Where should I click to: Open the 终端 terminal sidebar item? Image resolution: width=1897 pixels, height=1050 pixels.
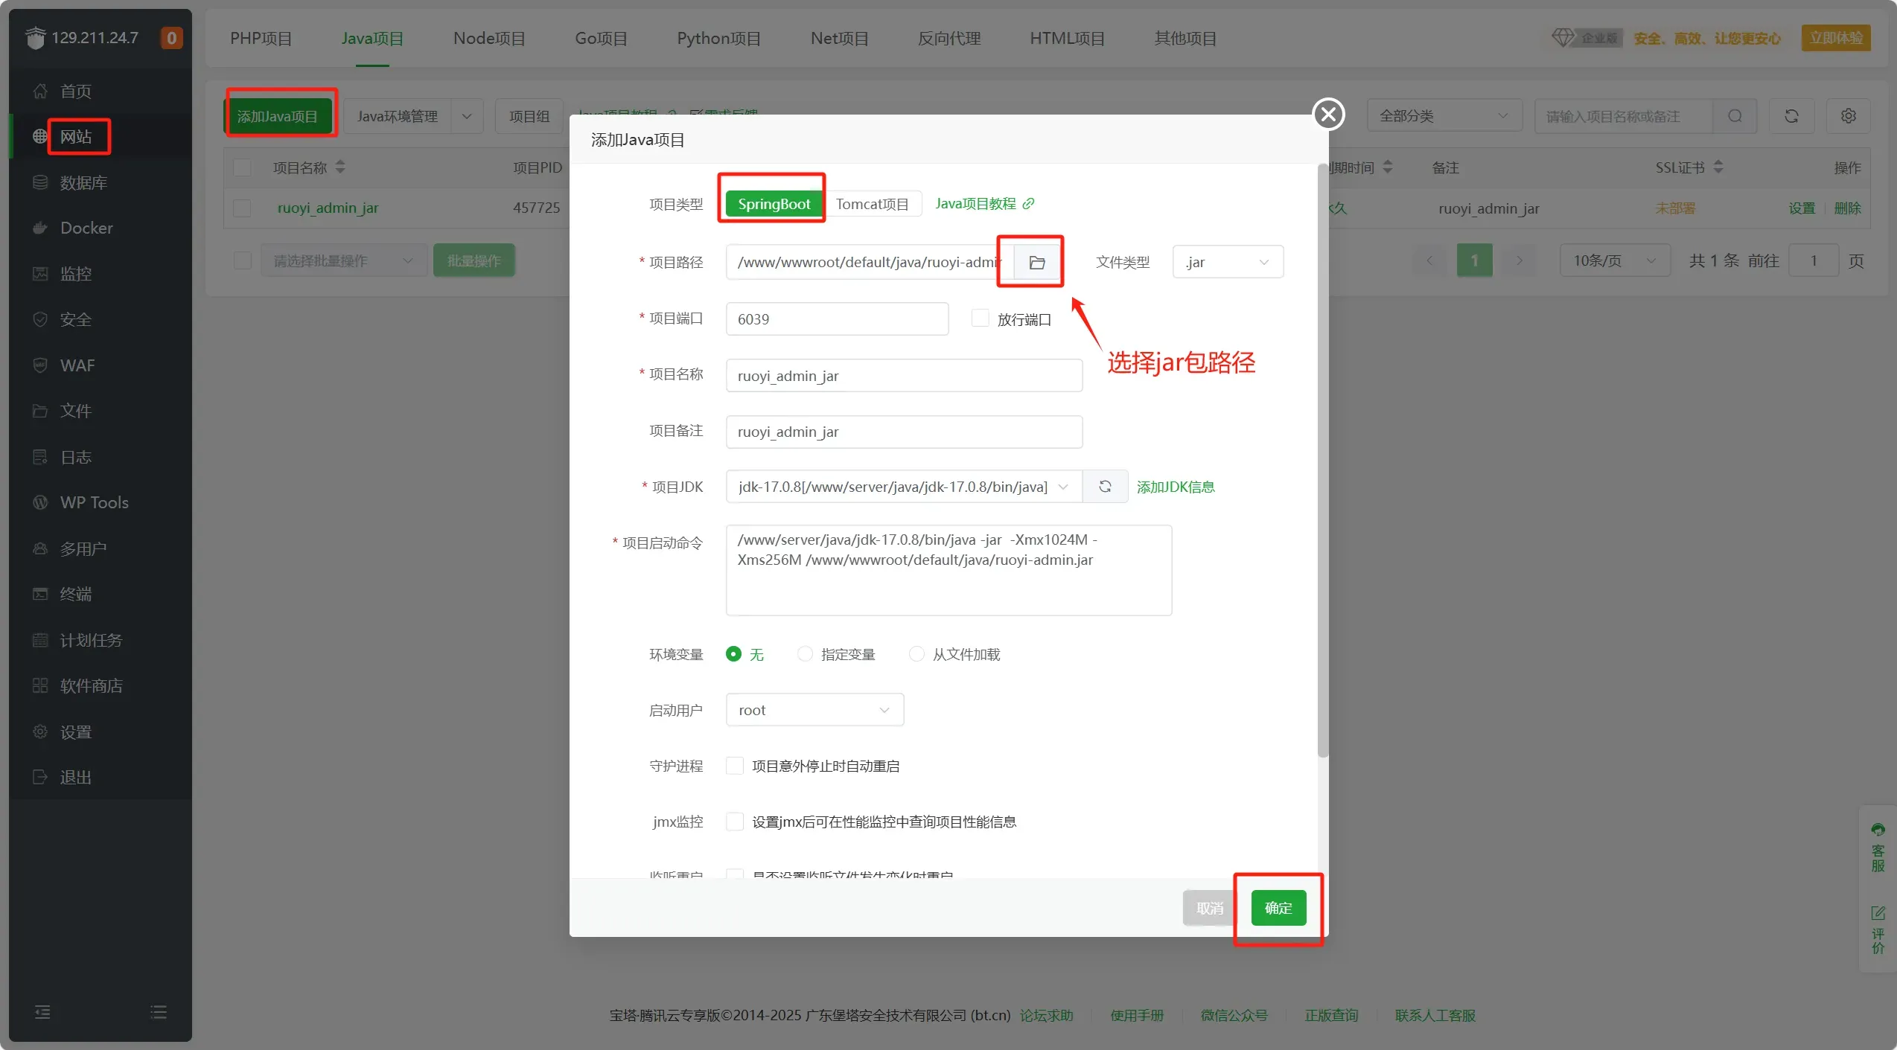76,594
